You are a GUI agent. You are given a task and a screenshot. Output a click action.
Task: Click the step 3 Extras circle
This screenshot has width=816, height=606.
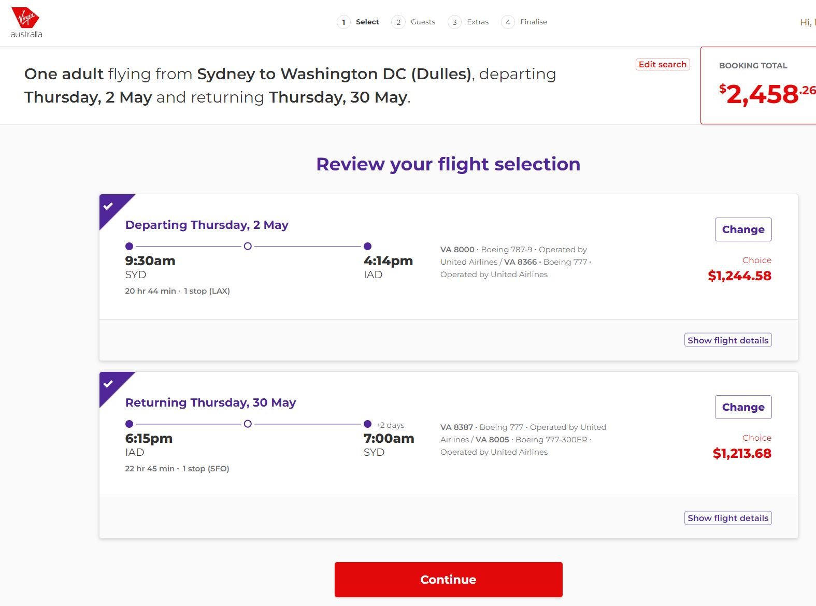click(454, 22)
